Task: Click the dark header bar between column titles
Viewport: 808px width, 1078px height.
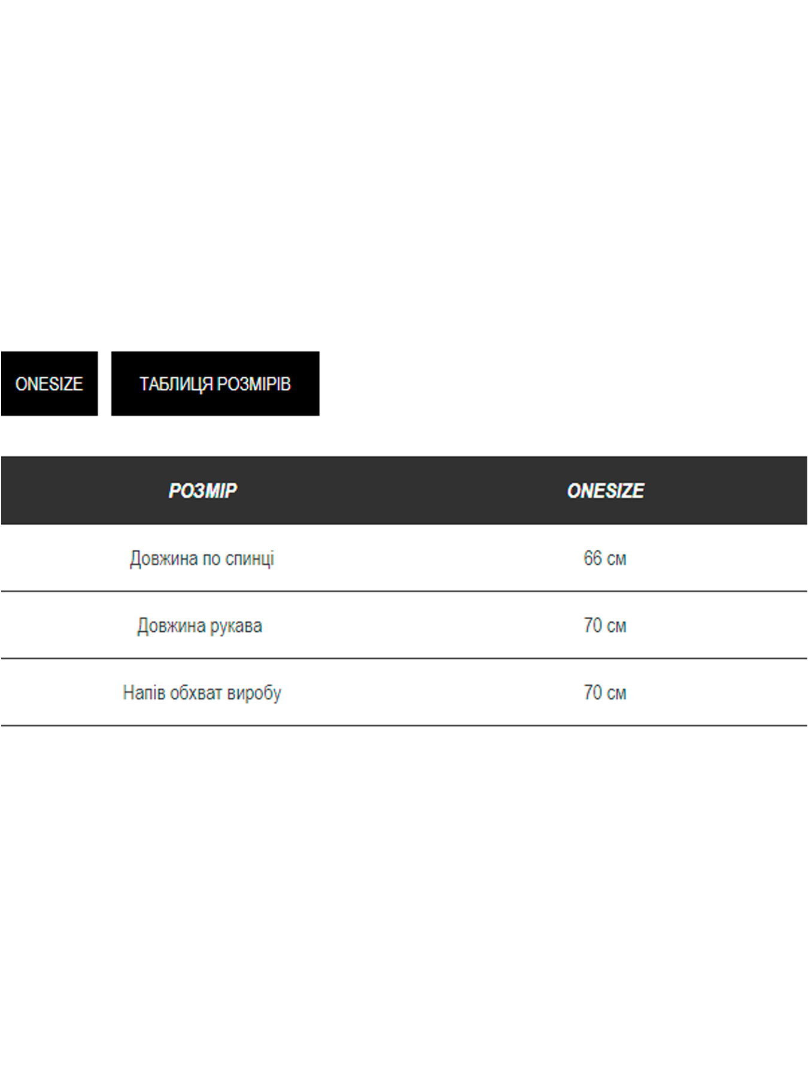Action: coord(404,490)
